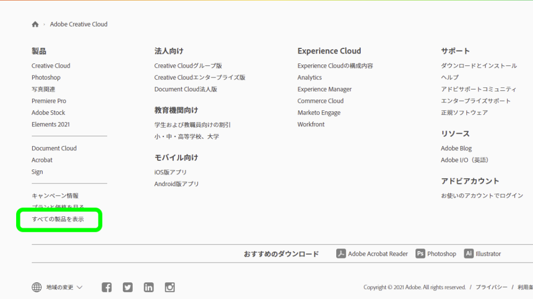Click the Copyright 2021 Adobe text
The height and width of the screenshot is (299, 533).
[x=414, y=288]
